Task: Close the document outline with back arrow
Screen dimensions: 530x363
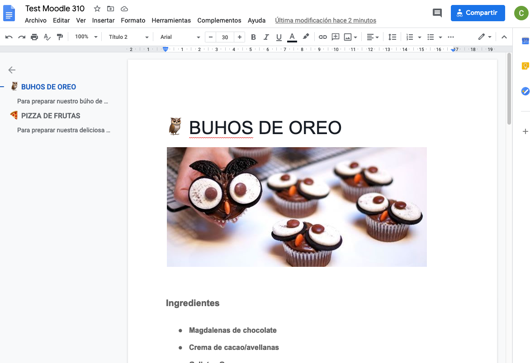Action: pos(12,70)
